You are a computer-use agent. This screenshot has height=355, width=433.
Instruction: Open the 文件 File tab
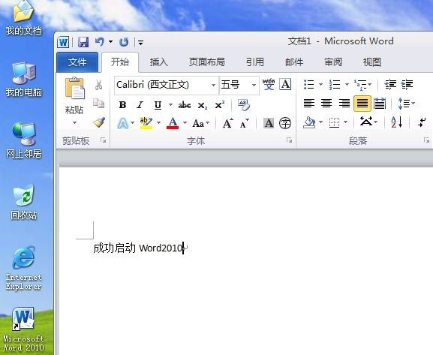tap(77, 62)
